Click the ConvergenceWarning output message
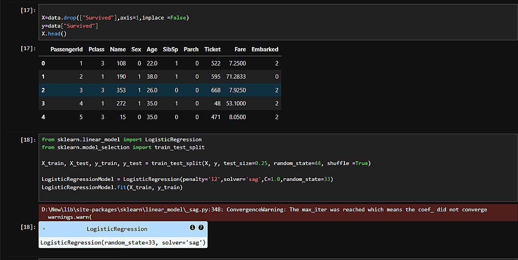This screenshot has height=260, width=518. pyautogui.click(x=264, y=210)
